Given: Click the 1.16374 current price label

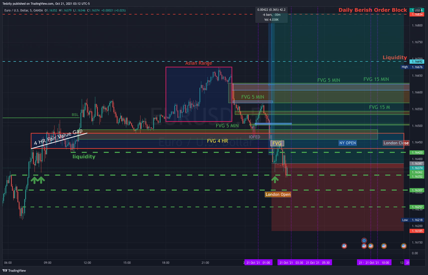Looking at the screenshot, I should pyautogui.click(x=417, y=168).
